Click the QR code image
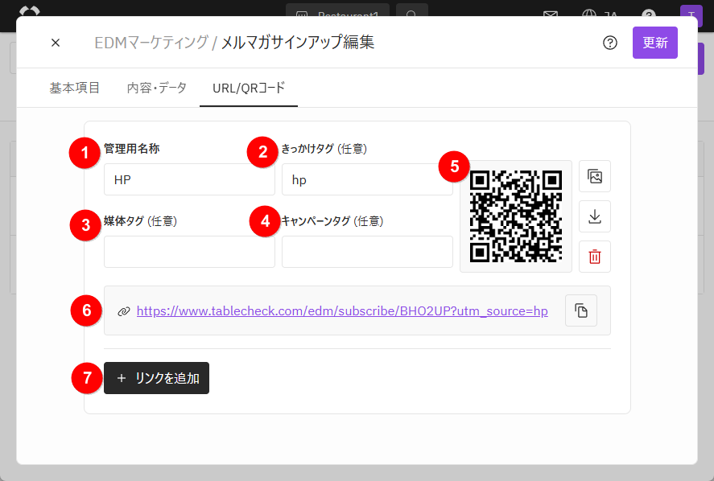The image size is (714, 481). pyautogui.click(x=516, y=216)
